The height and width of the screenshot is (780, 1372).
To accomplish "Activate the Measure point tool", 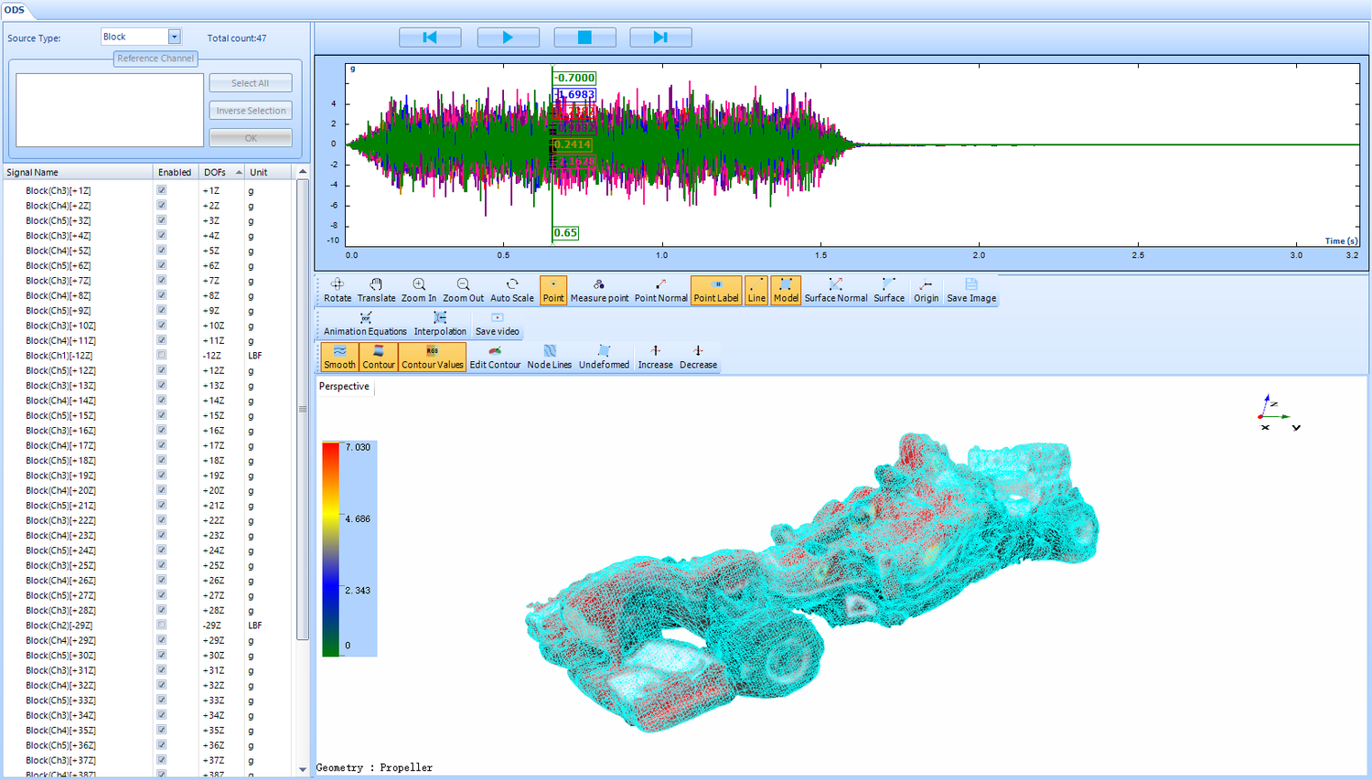I will [599, 290].
